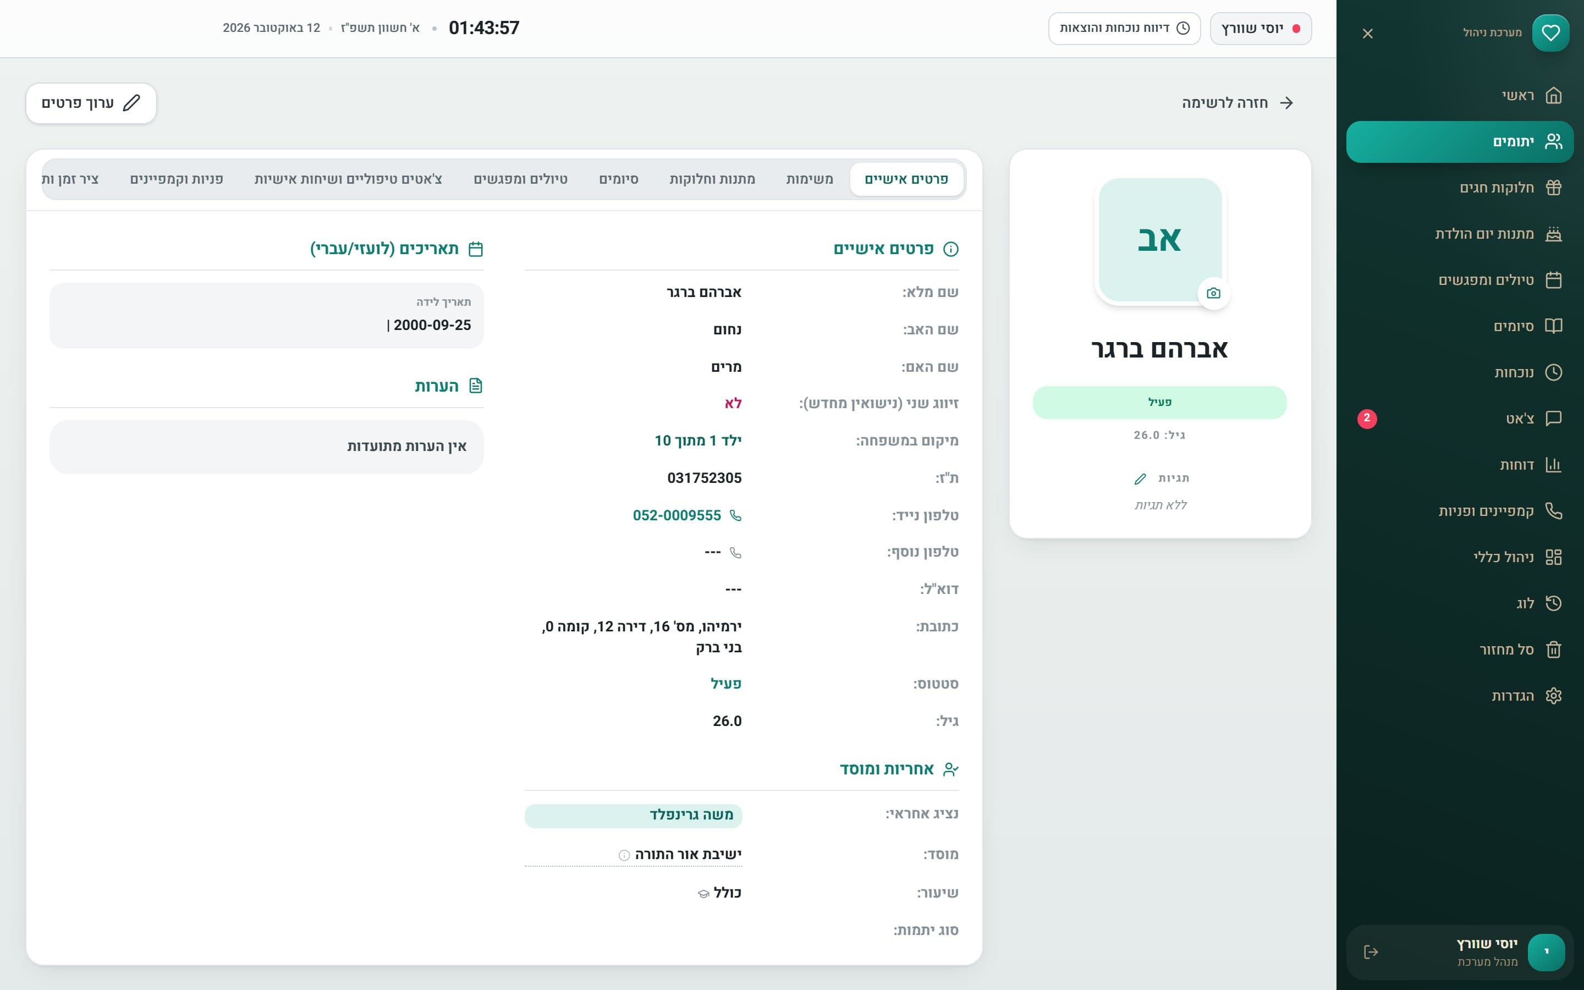Open סל מחזור trash icon

(x=1553, y=650)
